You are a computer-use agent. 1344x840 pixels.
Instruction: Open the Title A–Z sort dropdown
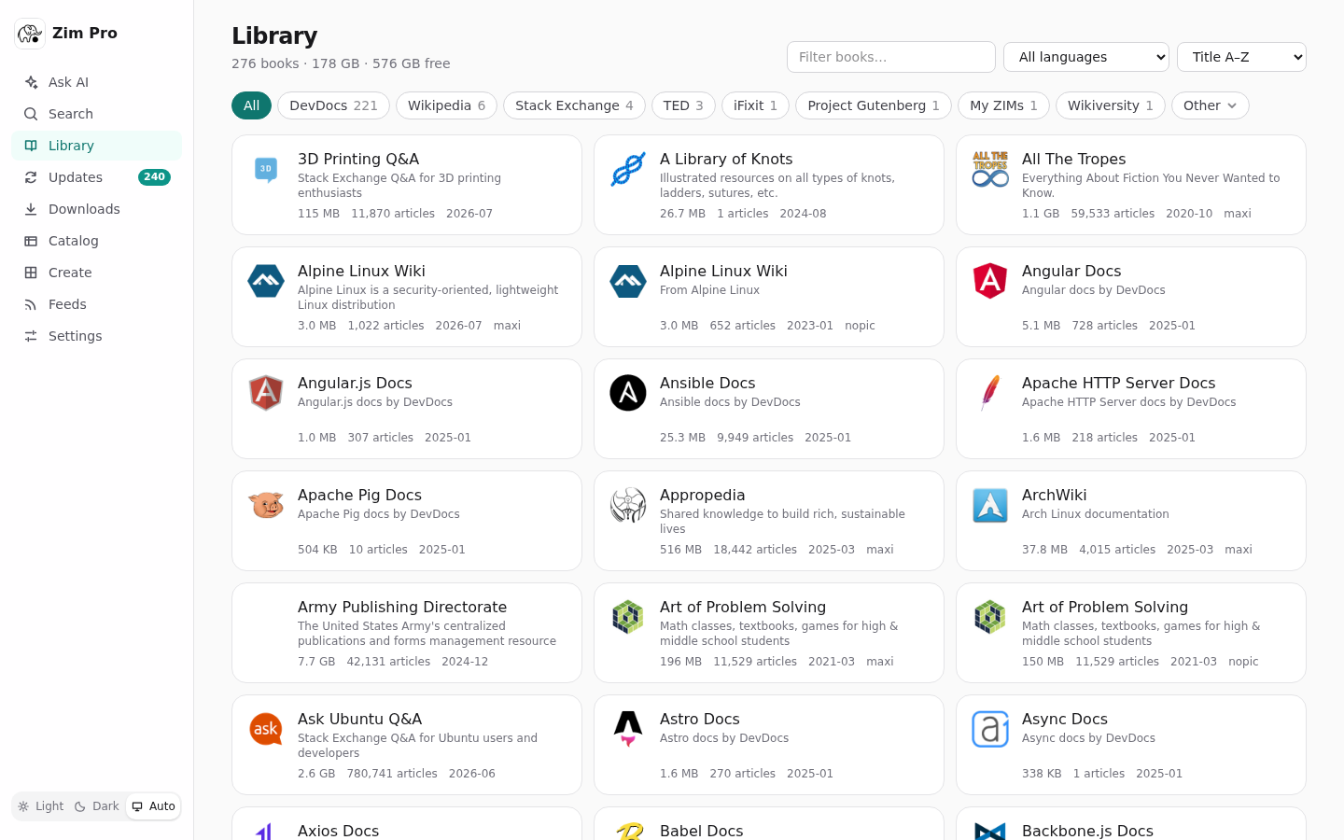pyautogui.click(x=1241, y=57)
